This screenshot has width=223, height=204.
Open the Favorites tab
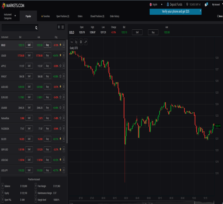point(45,16)
